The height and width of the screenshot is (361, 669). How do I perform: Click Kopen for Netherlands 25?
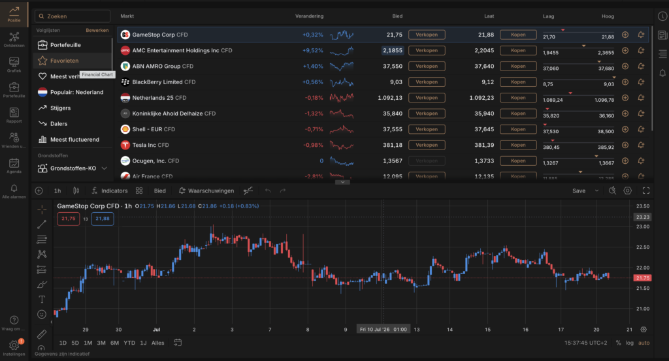point(518,98)
